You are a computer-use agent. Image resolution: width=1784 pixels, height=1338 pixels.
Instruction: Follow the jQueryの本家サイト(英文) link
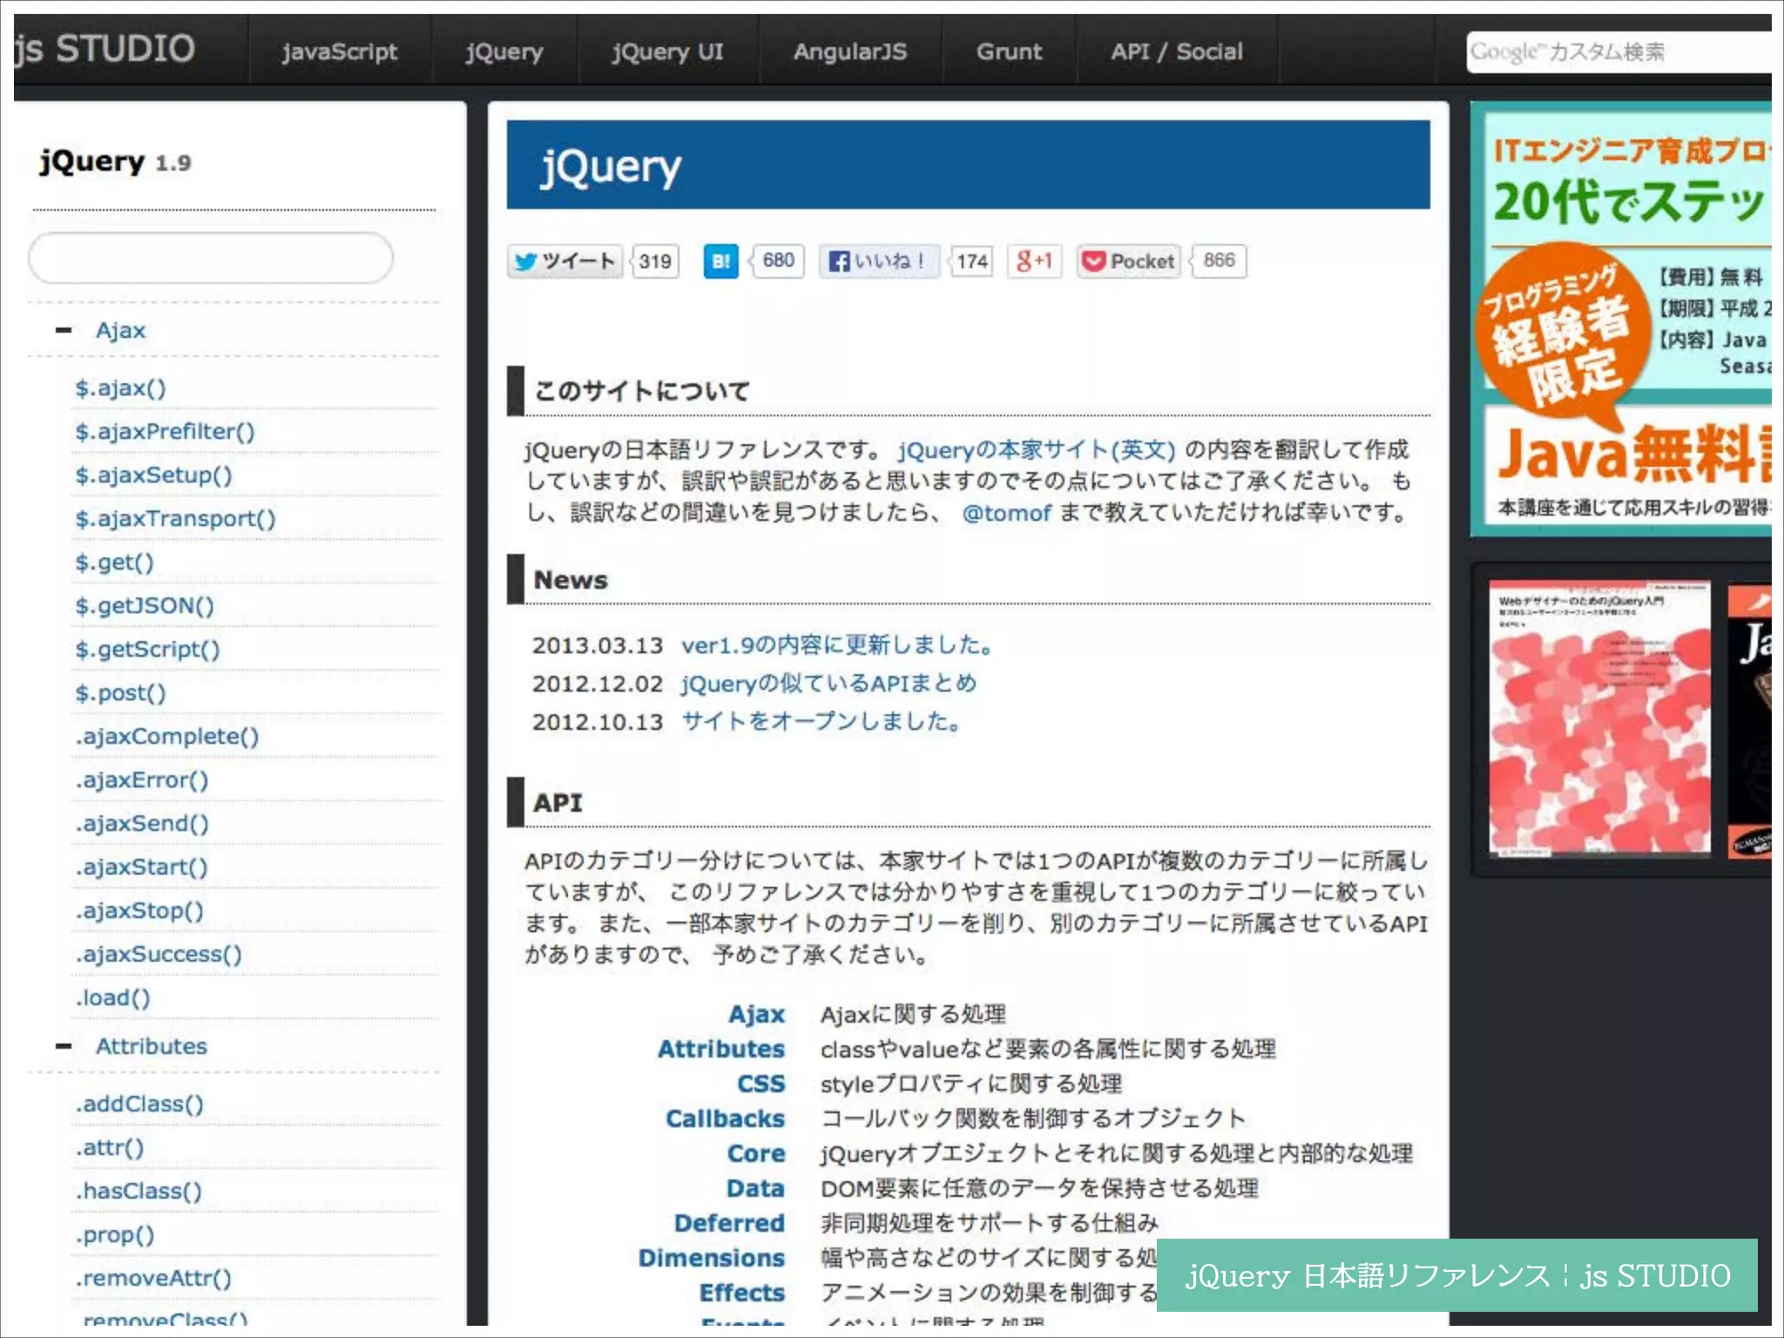click(x=1037, y=450)
